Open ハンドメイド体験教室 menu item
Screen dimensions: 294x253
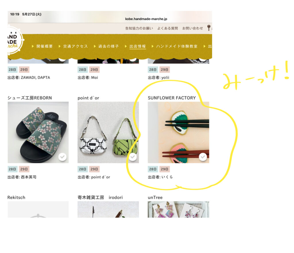tap(177, 46)
